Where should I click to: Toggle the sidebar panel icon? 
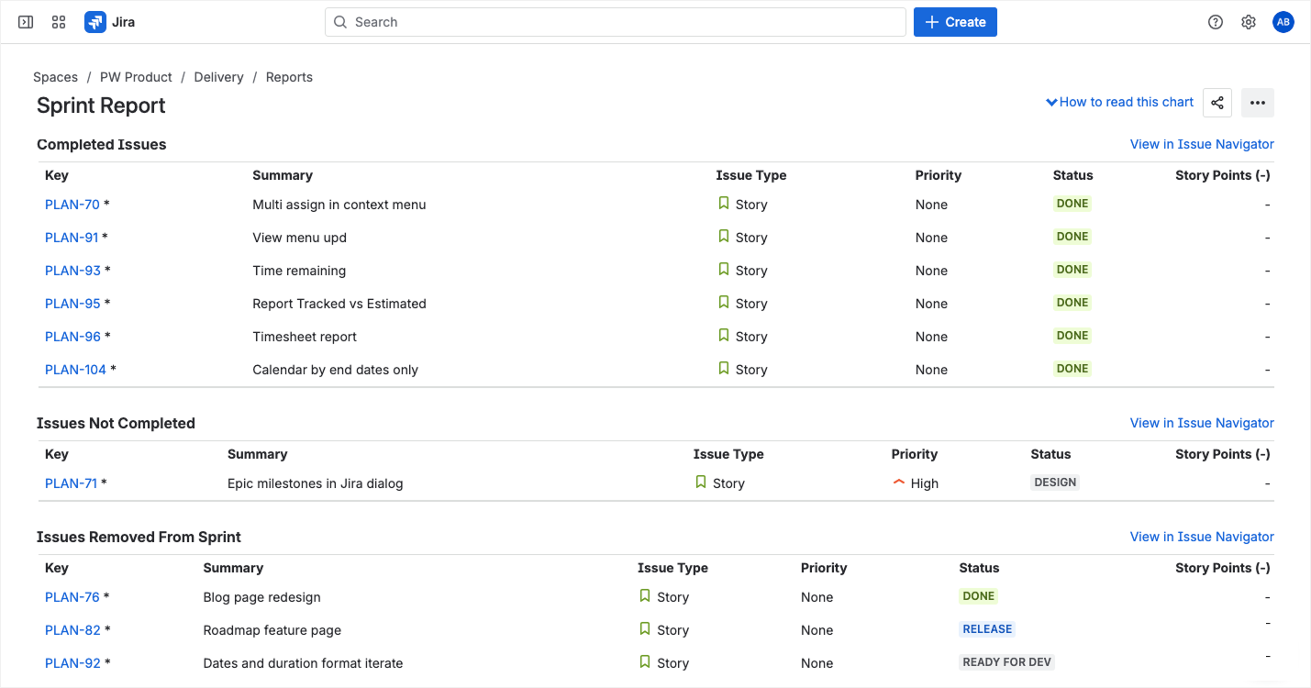26,22
